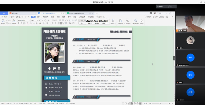Screen dimensions: 205x105
Task: Switch to the 插入 (Insert) ribbon tab
Action: [39, 17]
